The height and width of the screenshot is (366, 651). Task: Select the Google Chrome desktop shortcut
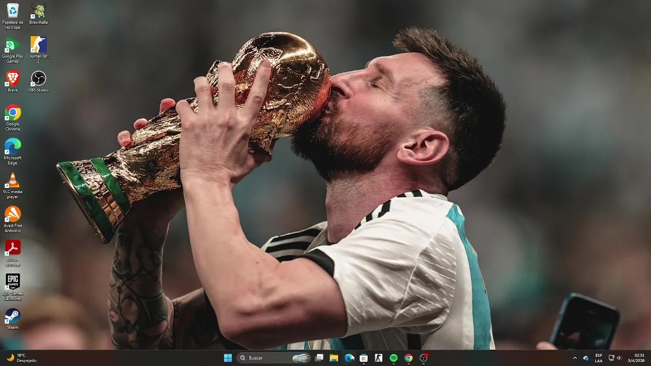coord(13,118)
